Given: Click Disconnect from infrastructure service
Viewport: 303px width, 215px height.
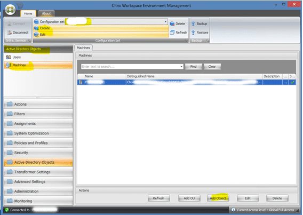Looking at the screenshot, I should click(18, 33).
